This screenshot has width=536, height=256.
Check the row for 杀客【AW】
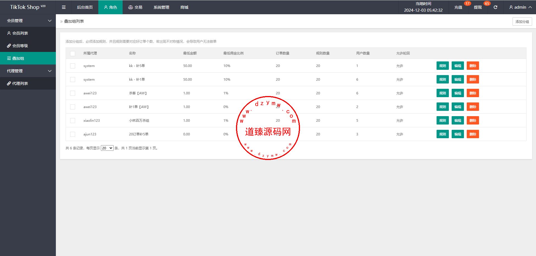(73, 93)
